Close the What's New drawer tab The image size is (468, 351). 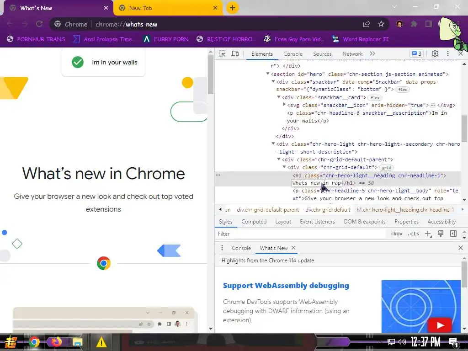293,248
